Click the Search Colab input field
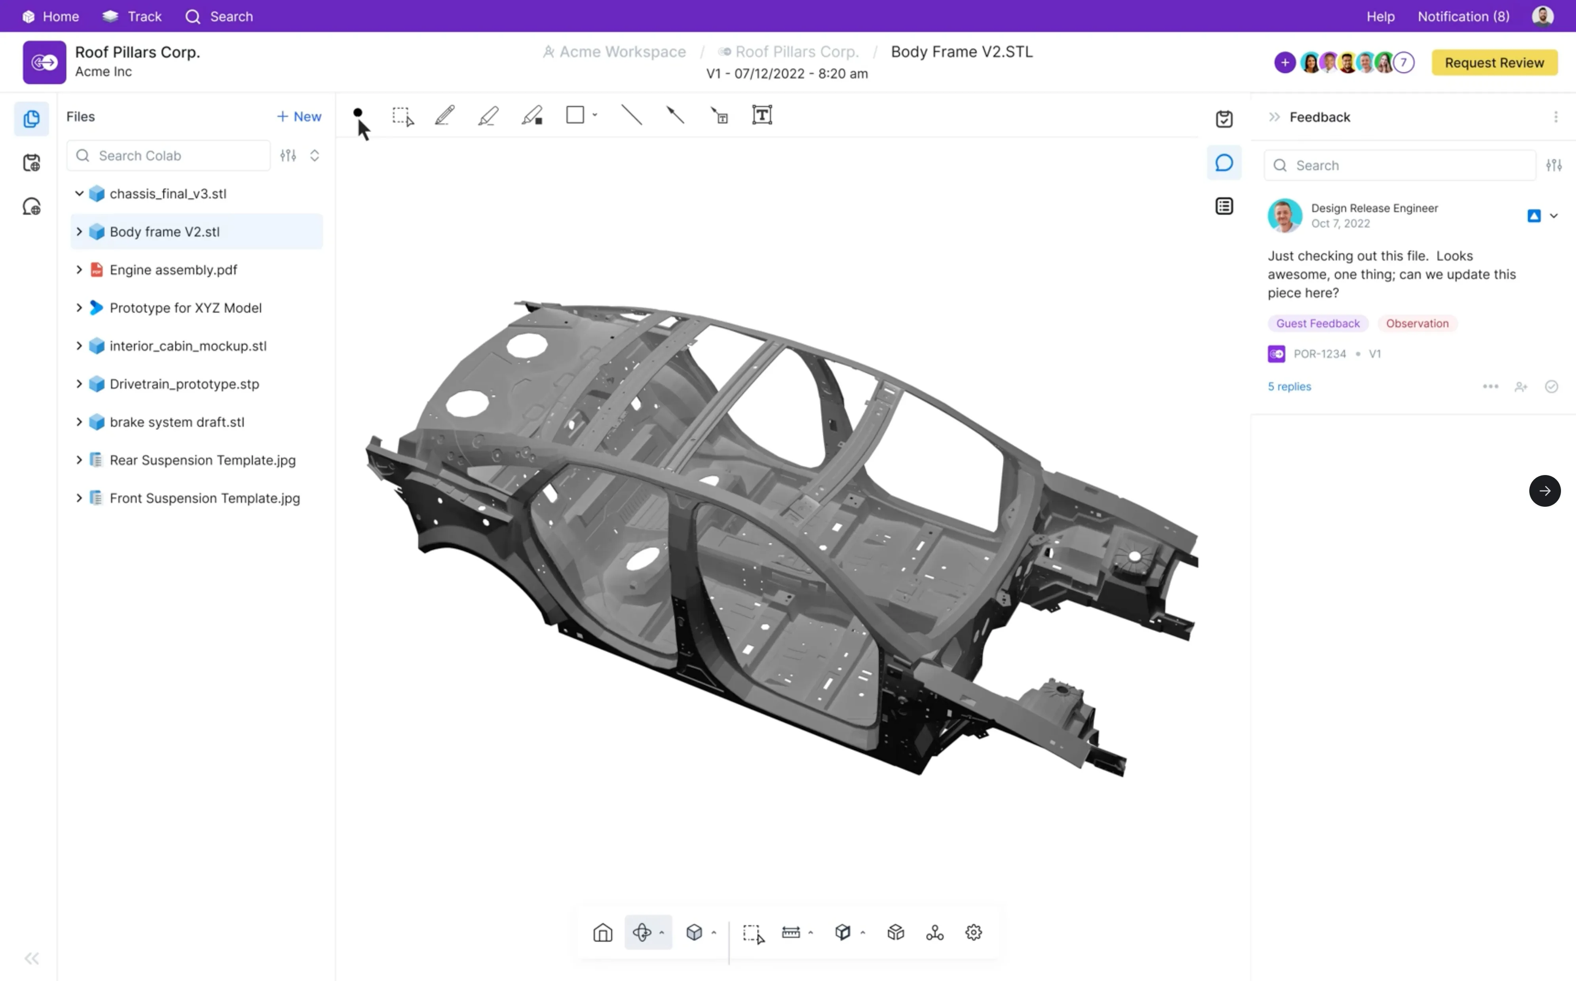Image resolution: width=1576 pixels, height=981 pixels. pyautogui.click(x=175, y=156)
